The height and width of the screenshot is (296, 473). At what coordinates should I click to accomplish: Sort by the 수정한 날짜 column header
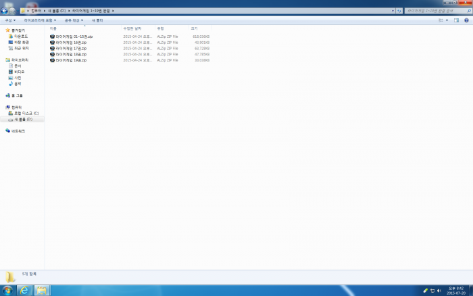(x=132, y=28)
